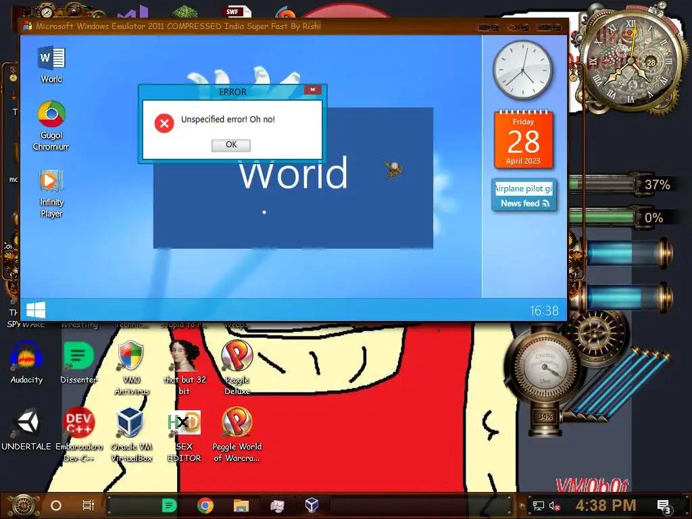Screen dimensions: 692x519
Task: Switch to the emulator app on the taskbar
Action: coord(277,505)
